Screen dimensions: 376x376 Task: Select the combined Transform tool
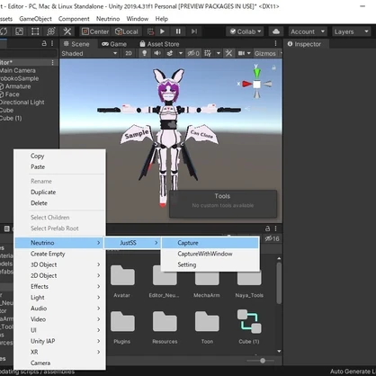(x=51, y=31)
